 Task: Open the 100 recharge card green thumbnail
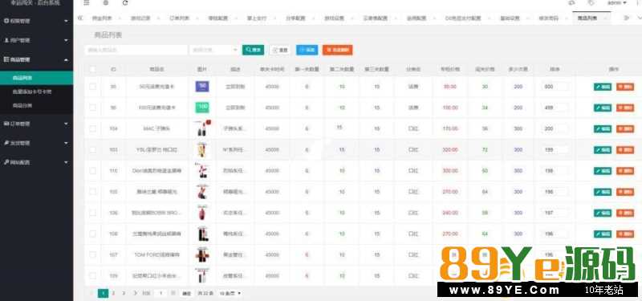(202, 108)
